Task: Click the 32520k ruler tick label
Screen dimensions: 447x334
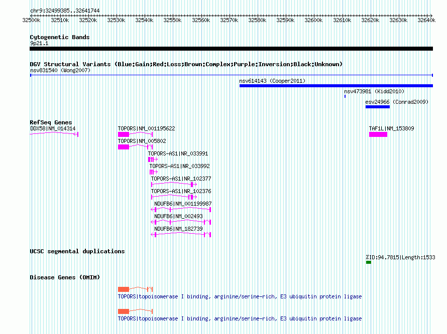Action: (88, 20)
